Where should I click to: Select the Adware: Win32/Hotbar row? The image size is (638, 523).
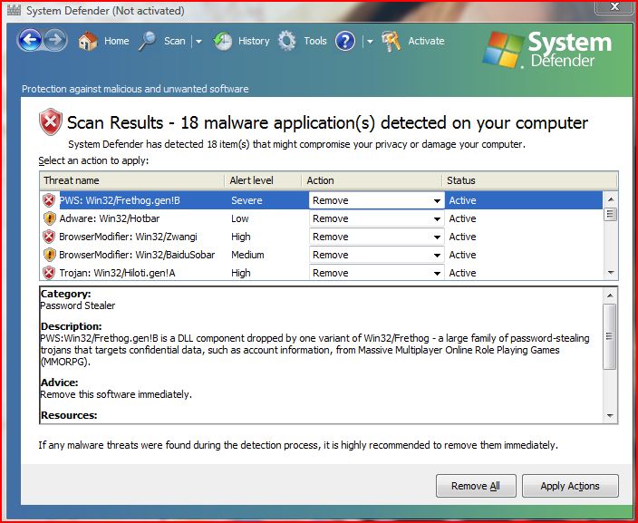(x=322, y=218)
